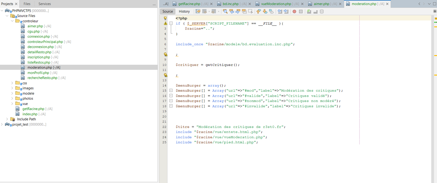Select the Source view button

168,11
